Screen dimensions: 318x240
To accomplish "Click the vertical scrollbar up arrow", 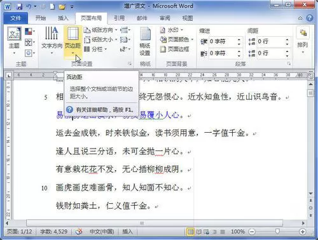I will pos(310,84).
